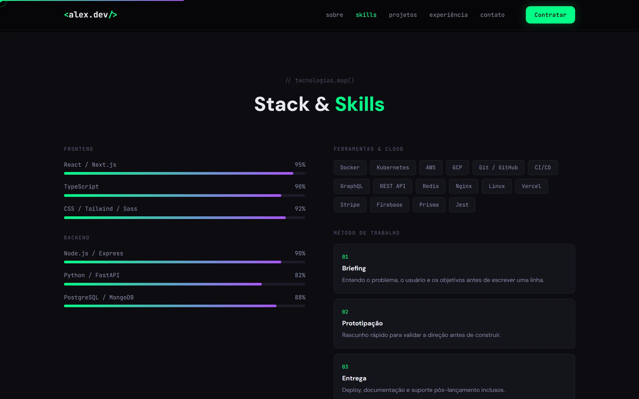639x399 pixels.
Task: Select the Kubernetes tag
Action: click(393, 168)
